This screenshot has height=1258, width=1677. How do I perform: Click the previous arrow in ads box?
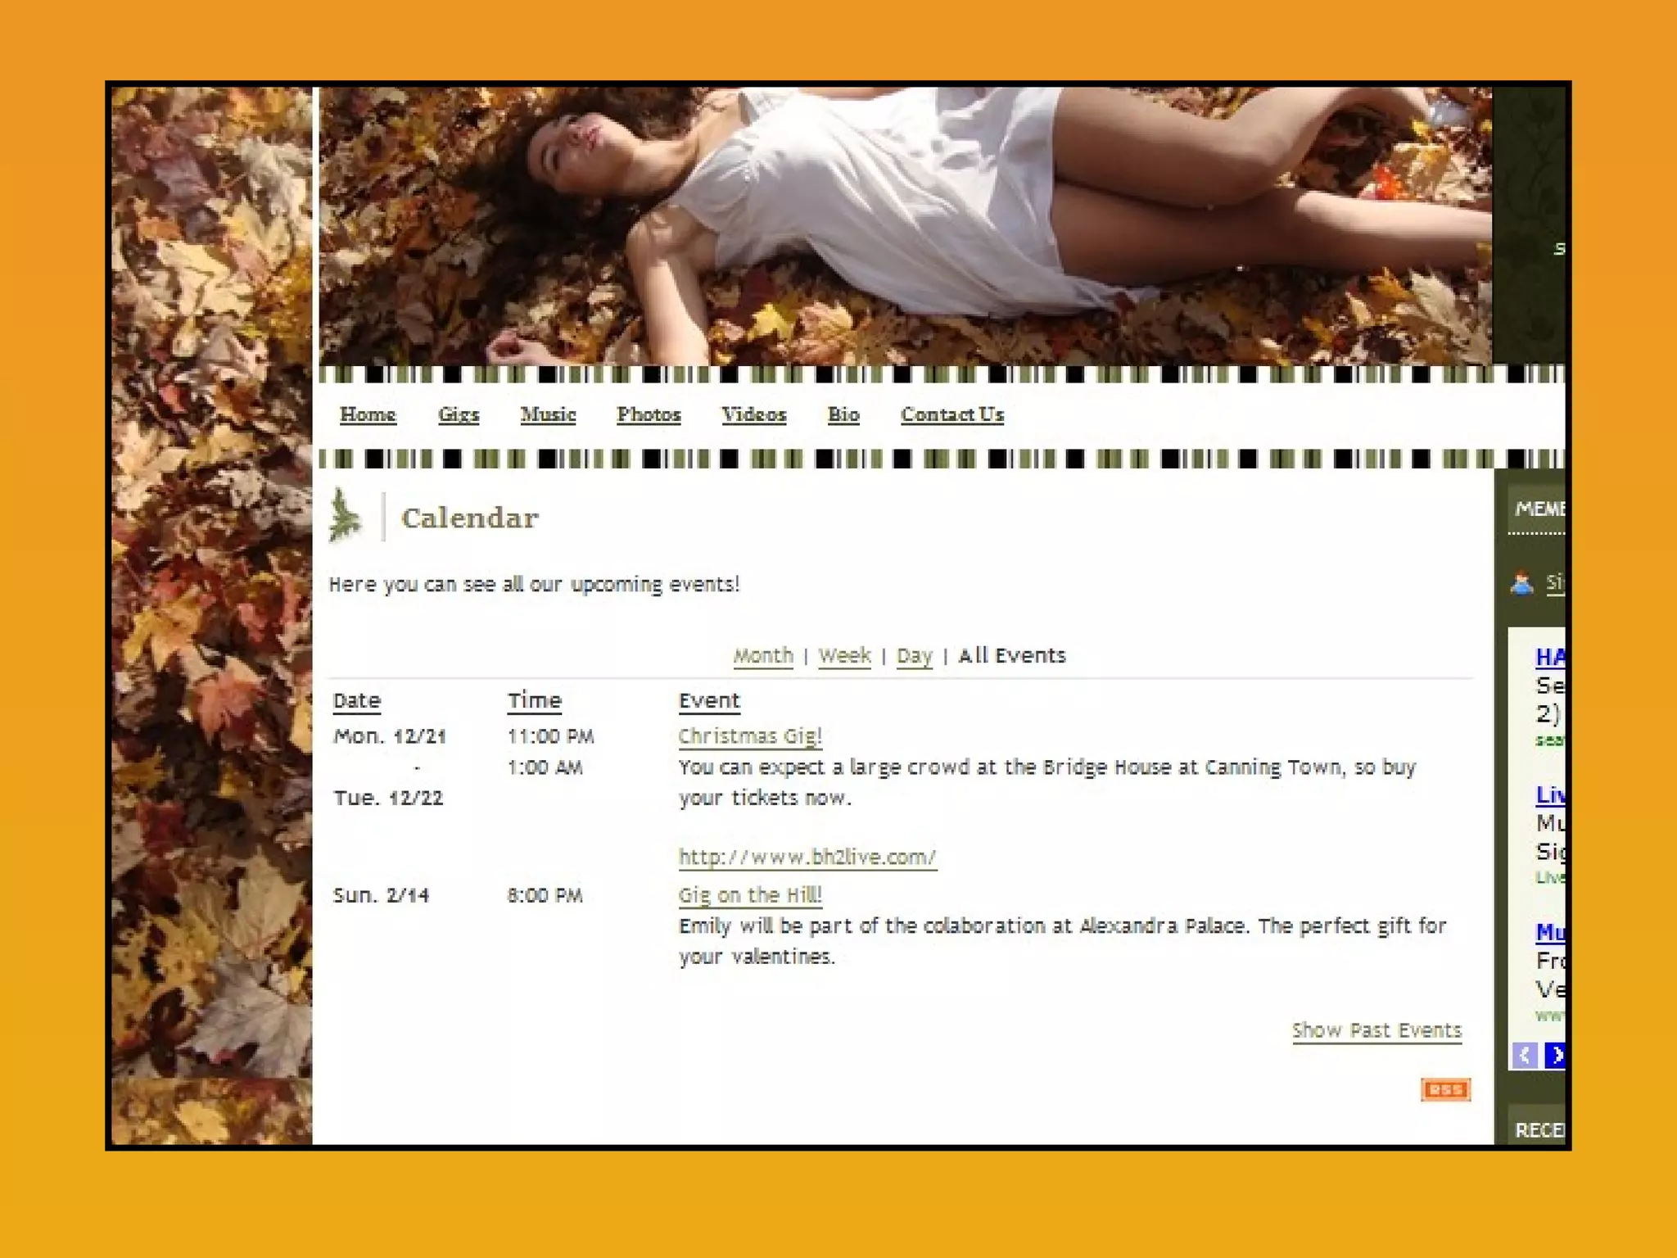1524,1055
